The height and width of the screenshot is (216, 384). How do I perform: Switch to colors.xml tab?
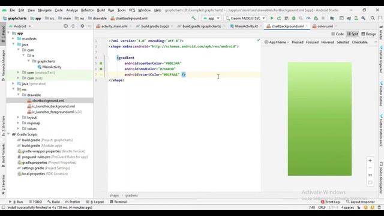pyautogui.click(x=325, y=26)
